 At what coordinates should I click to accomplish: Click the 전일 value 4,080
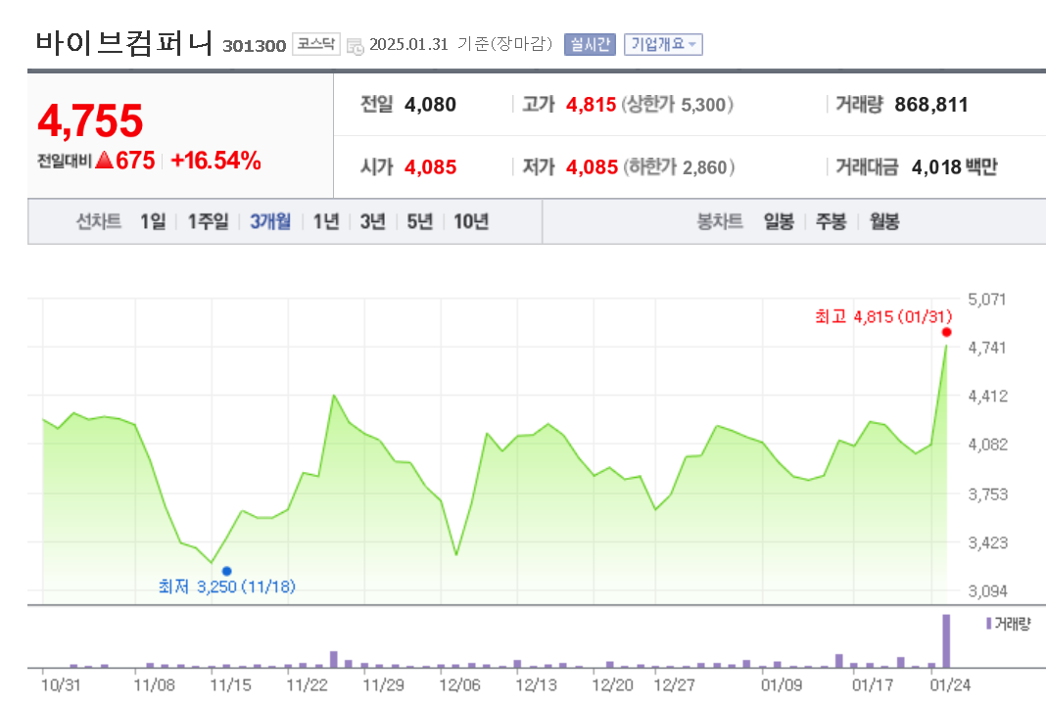tap(430, 105)
